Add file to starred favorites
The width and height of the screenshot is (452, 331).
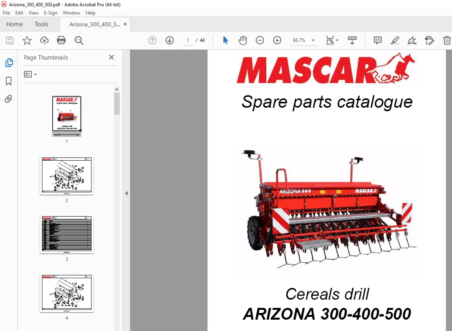click(x=27, y=40)
